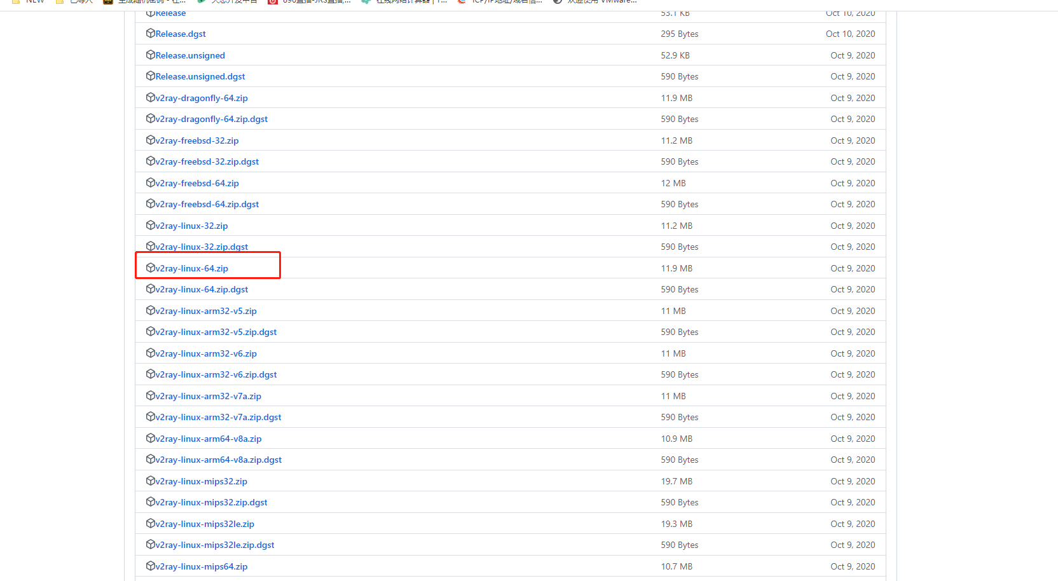This screenshot has height=581, width=1058.
Task: Open v2ray-linux-arm32-v6.zip.dgst link
Action: coord(216,374)
